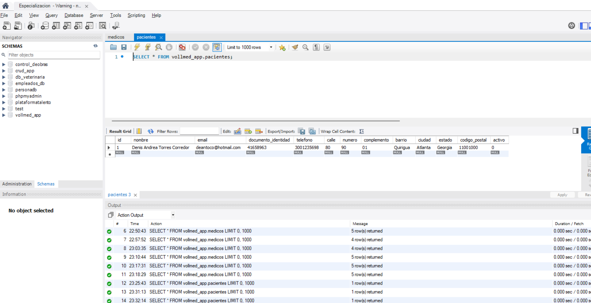Image resolution: width=591 pixels, height=303 pixels.
Task: Expand the plataformatalento schema
Action: click(4, 102)
